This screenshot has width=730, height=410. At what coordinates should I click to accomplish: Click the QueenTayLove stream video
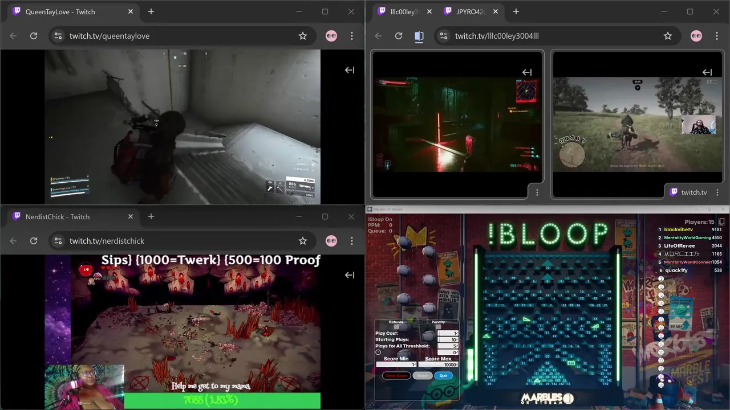click(x=182, y=126)
